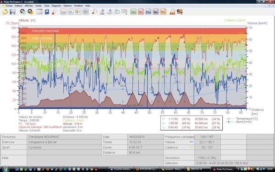Select the Christophe BOURNAC person field
Screen dimensions: 275x172
(x=64, y=137)
